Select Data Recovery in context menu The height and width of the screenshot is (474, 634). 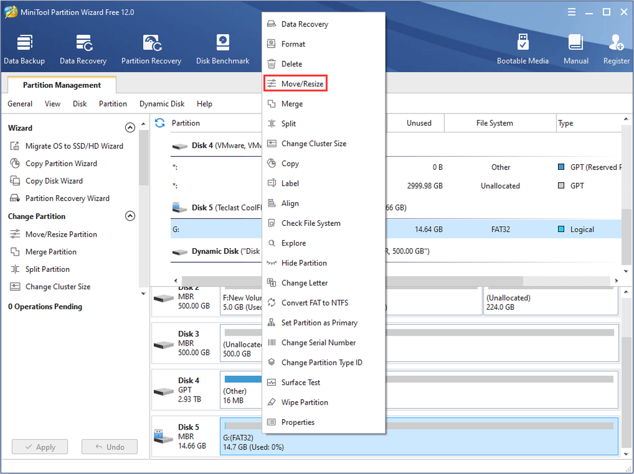point(324,24)
